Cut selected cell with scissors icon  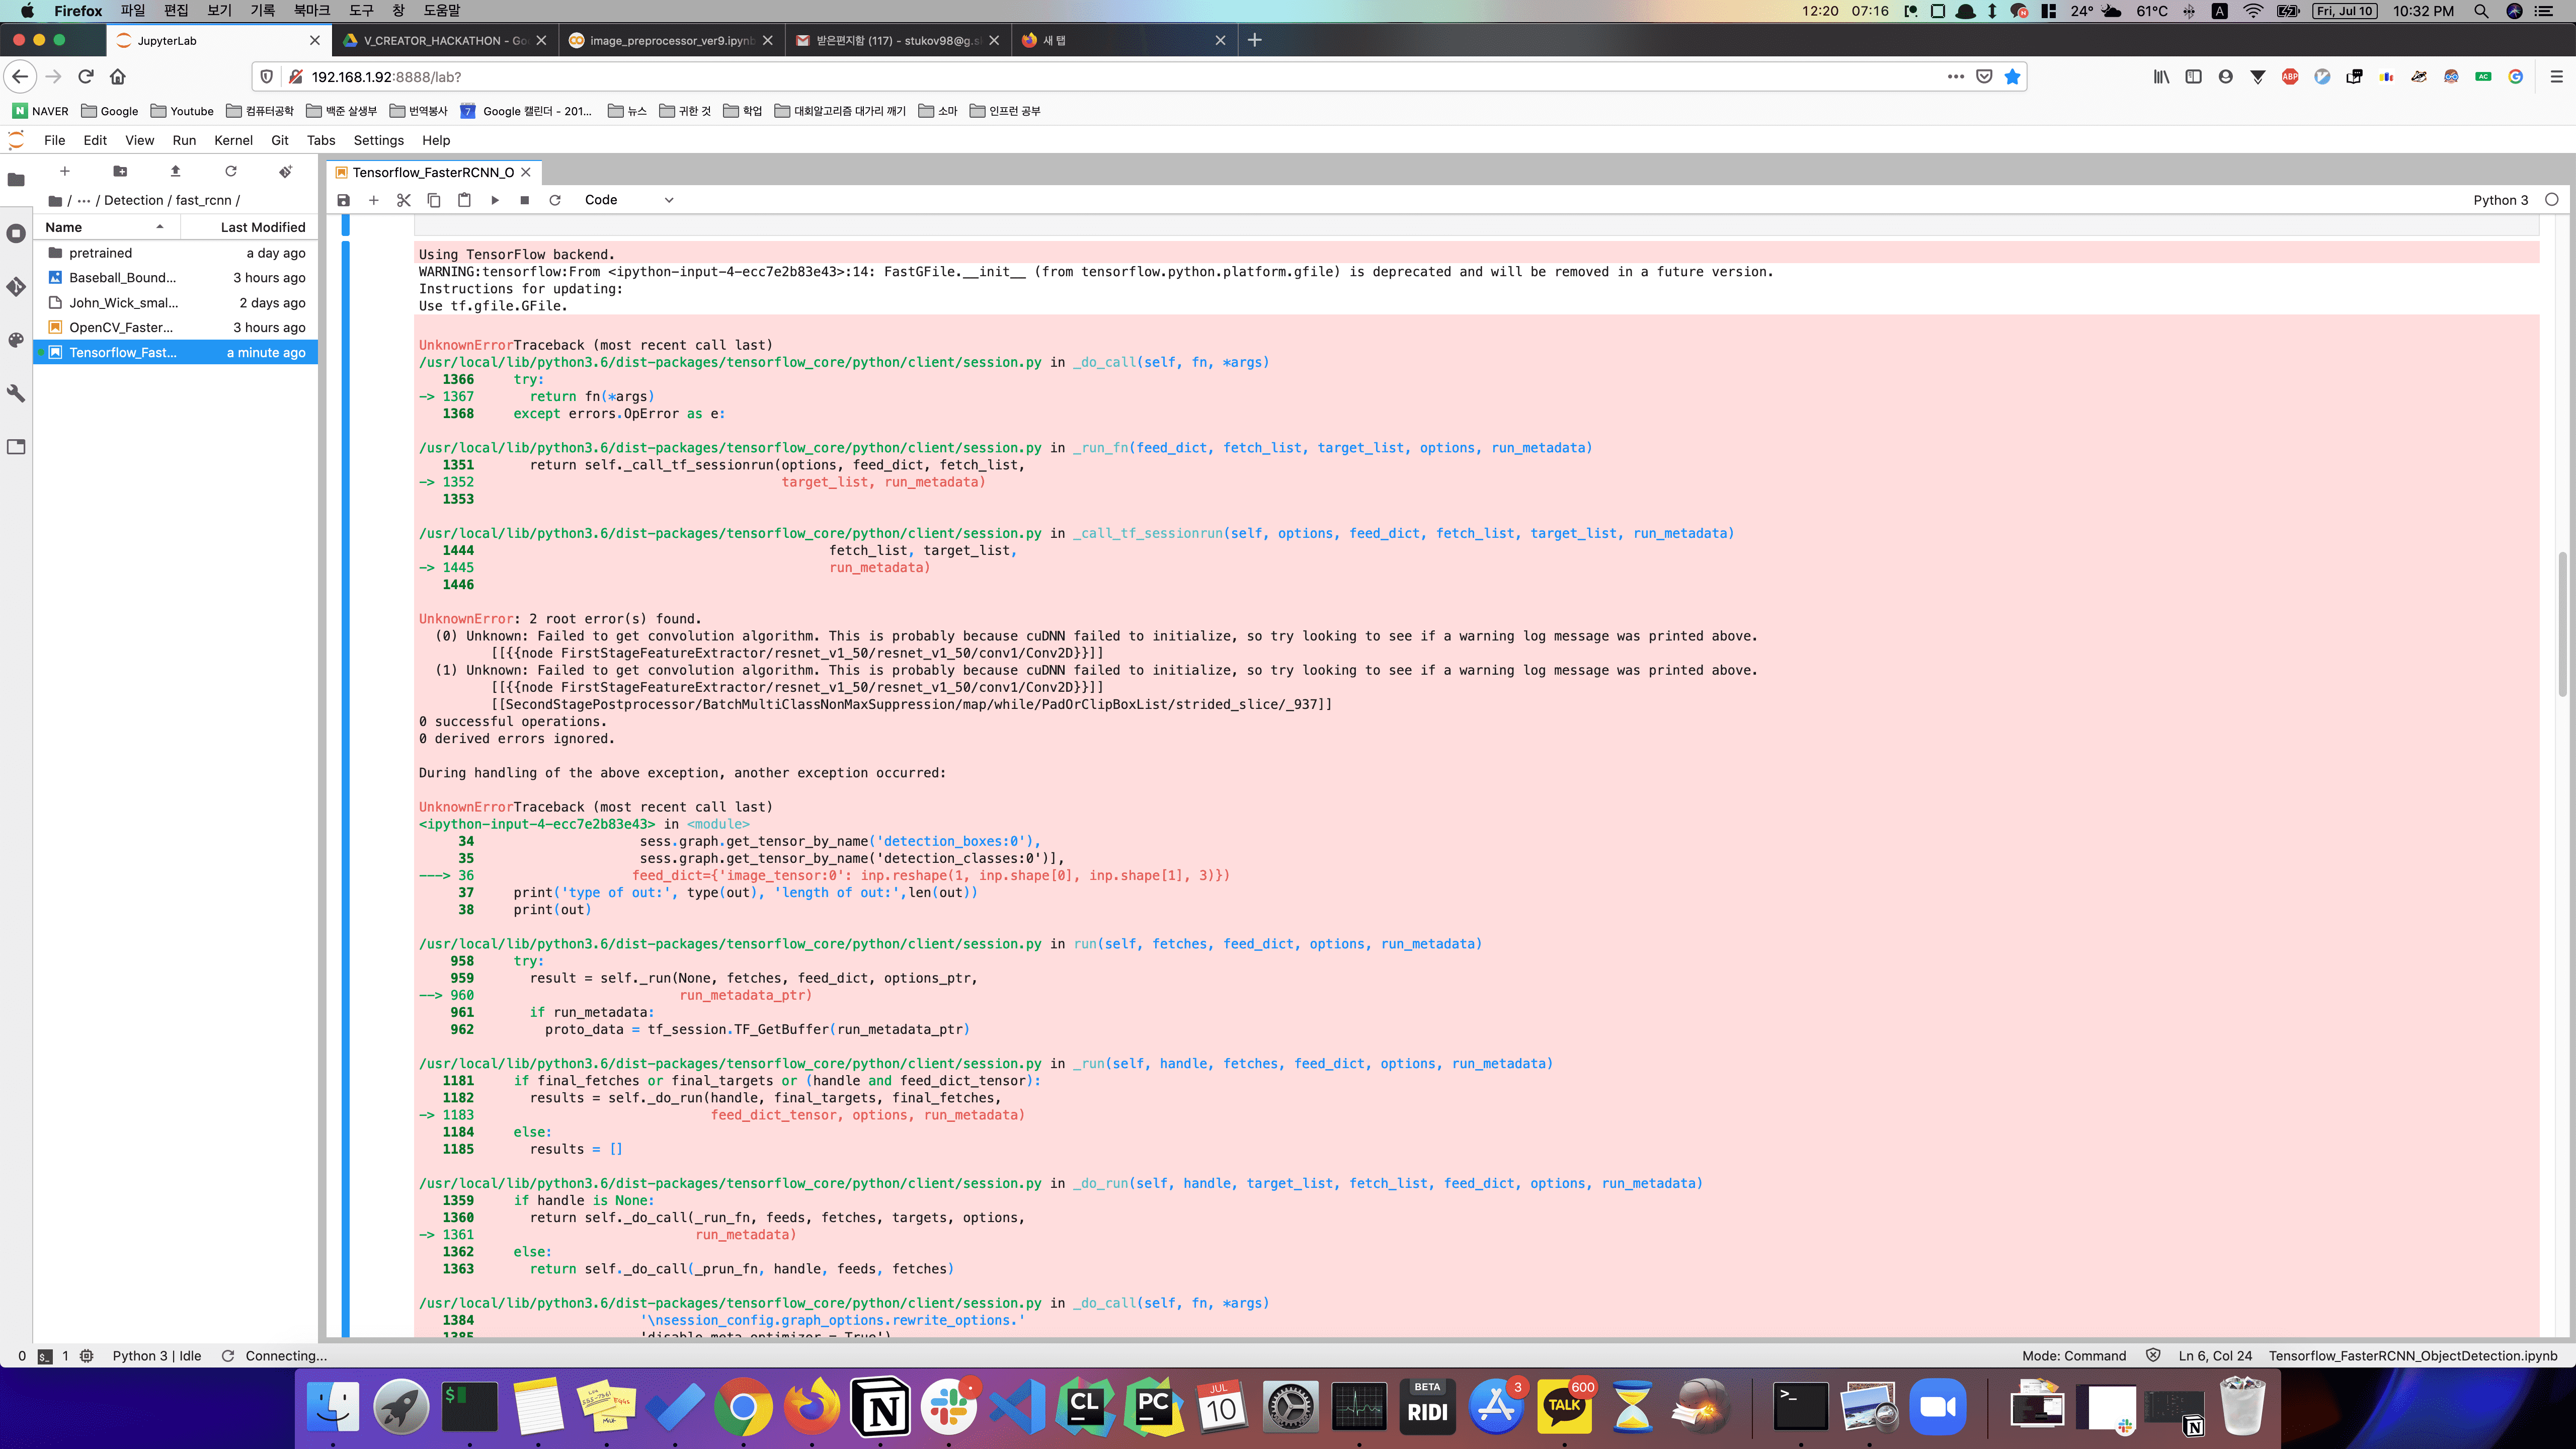[x=403, y=200]
